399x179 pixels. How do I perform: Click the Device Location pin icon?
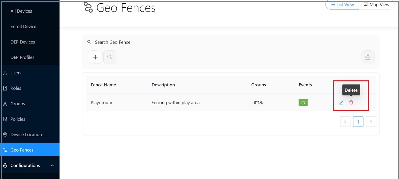tap(5, 134)
